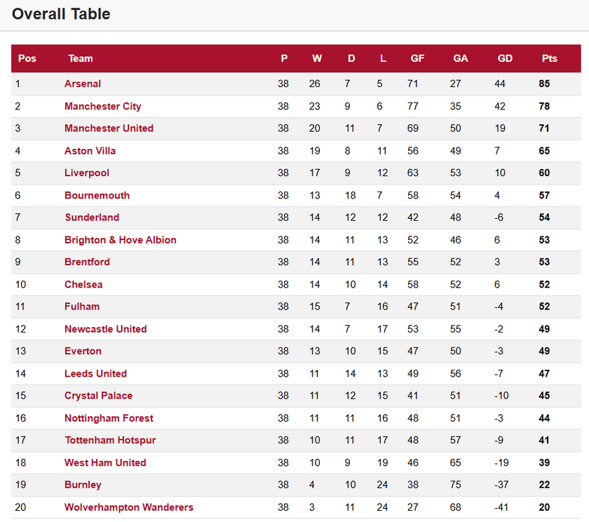This screenshot has height=522, width=589.
Task: Select Tottenham Hotspur team link
Action: click(x=111, y=440)
